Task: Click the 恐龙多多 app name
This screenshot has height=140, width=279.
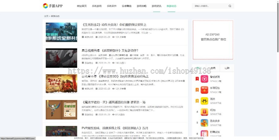Action: point(215,121)
